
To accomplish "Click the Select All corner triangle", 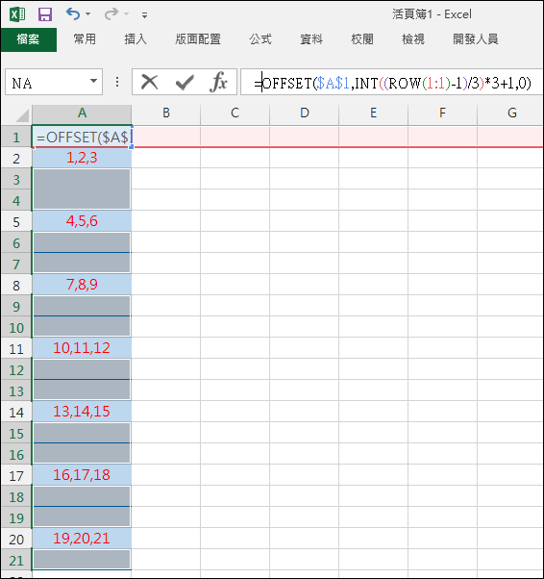I will pyautogui.click(x=21, y=114).
